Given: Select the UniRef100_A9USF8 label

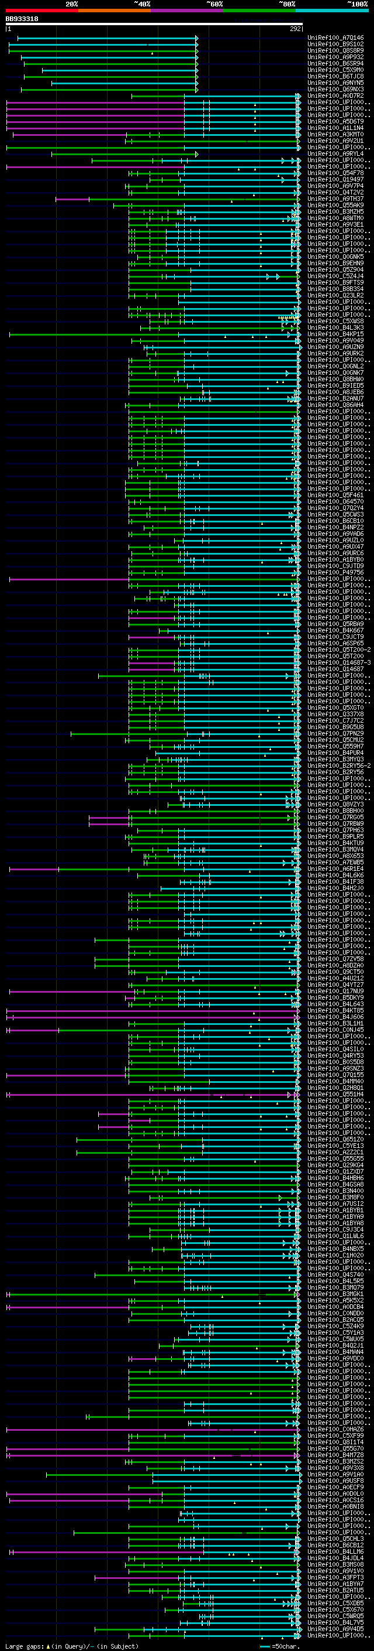Looking at the screenshot, I should pyautogui.click(x=335, y=1481).
